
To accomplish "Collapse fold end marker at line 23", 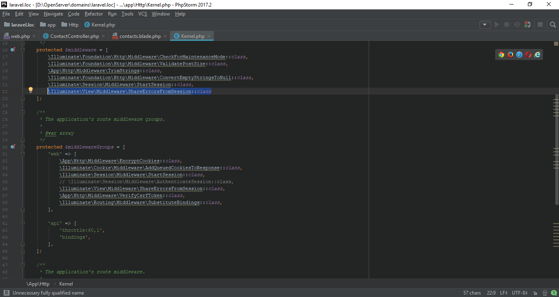I will (23, 98).
